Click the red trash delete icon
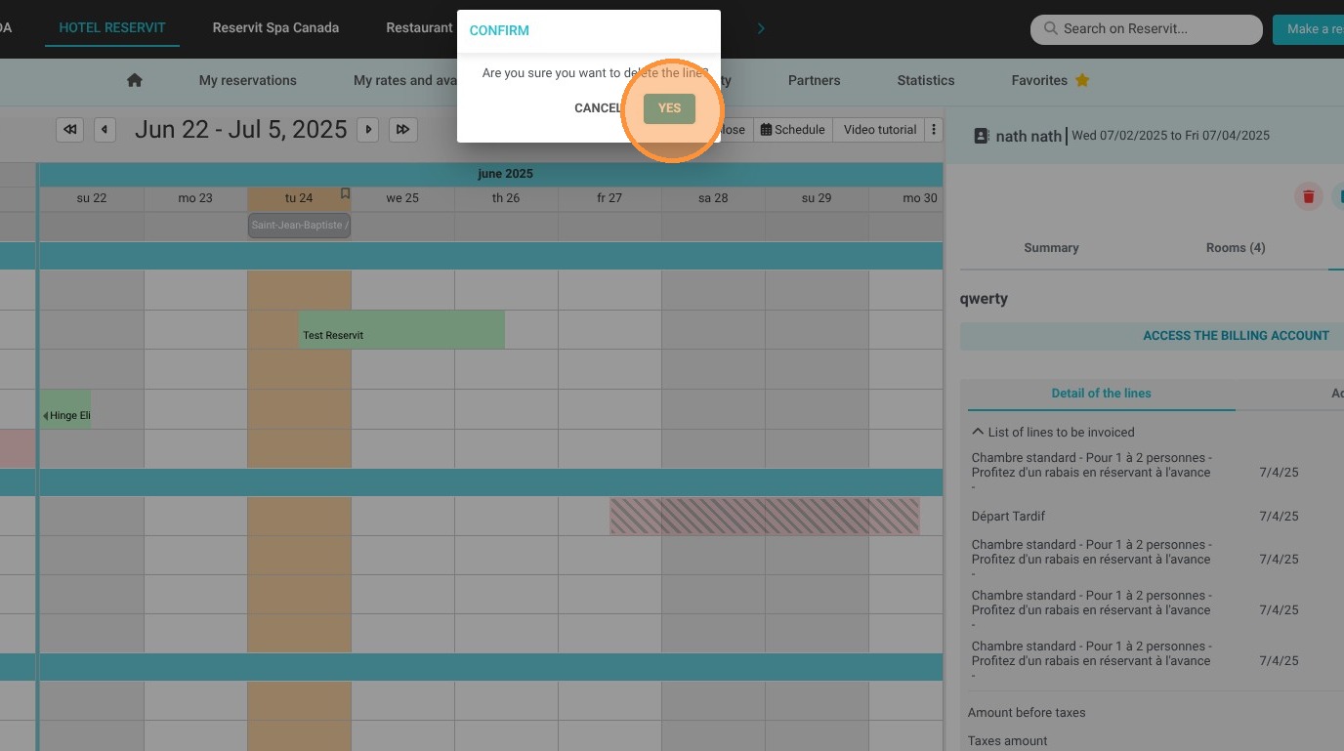 point(1309,196)
